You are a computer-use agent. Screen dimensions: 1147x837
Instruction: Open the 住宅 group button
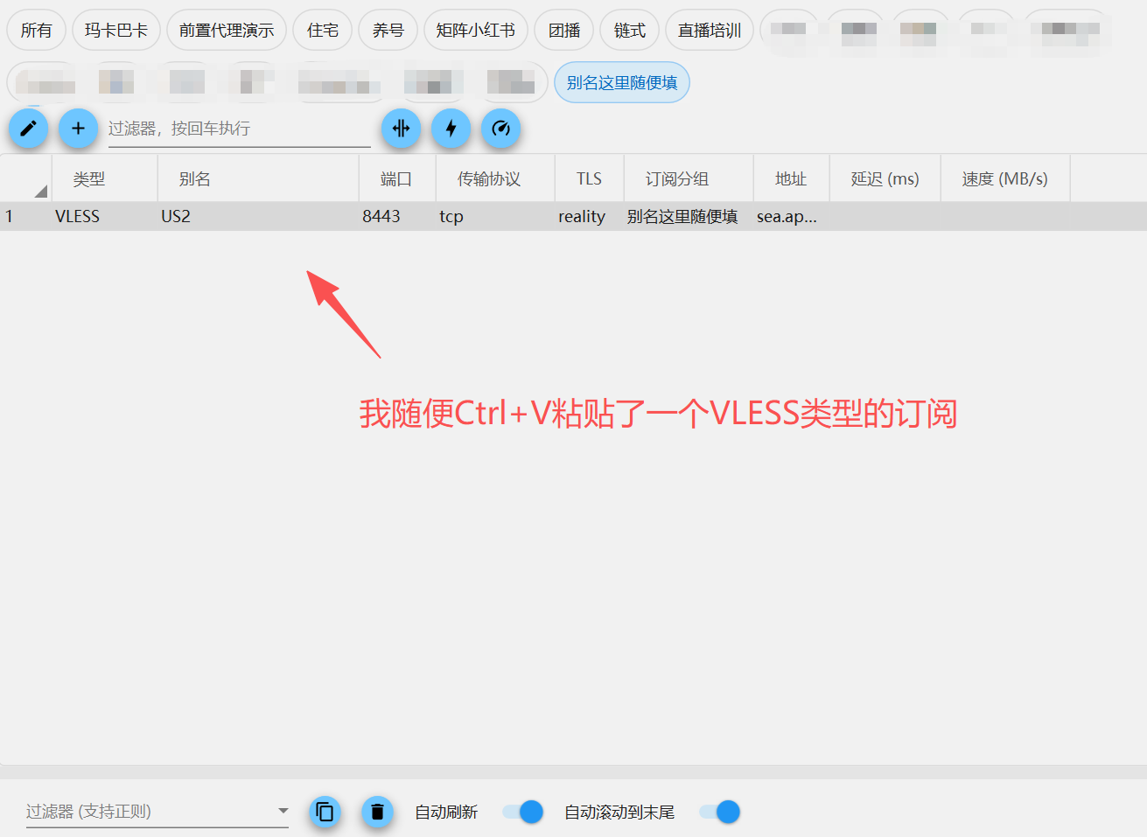pos(322,29)
